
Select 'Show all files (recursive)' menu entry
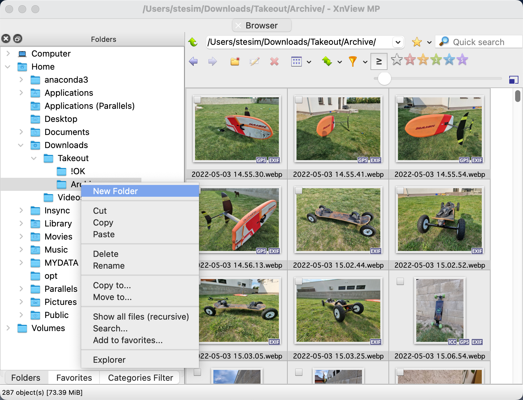pyautogui.click(x=141, y=317)
